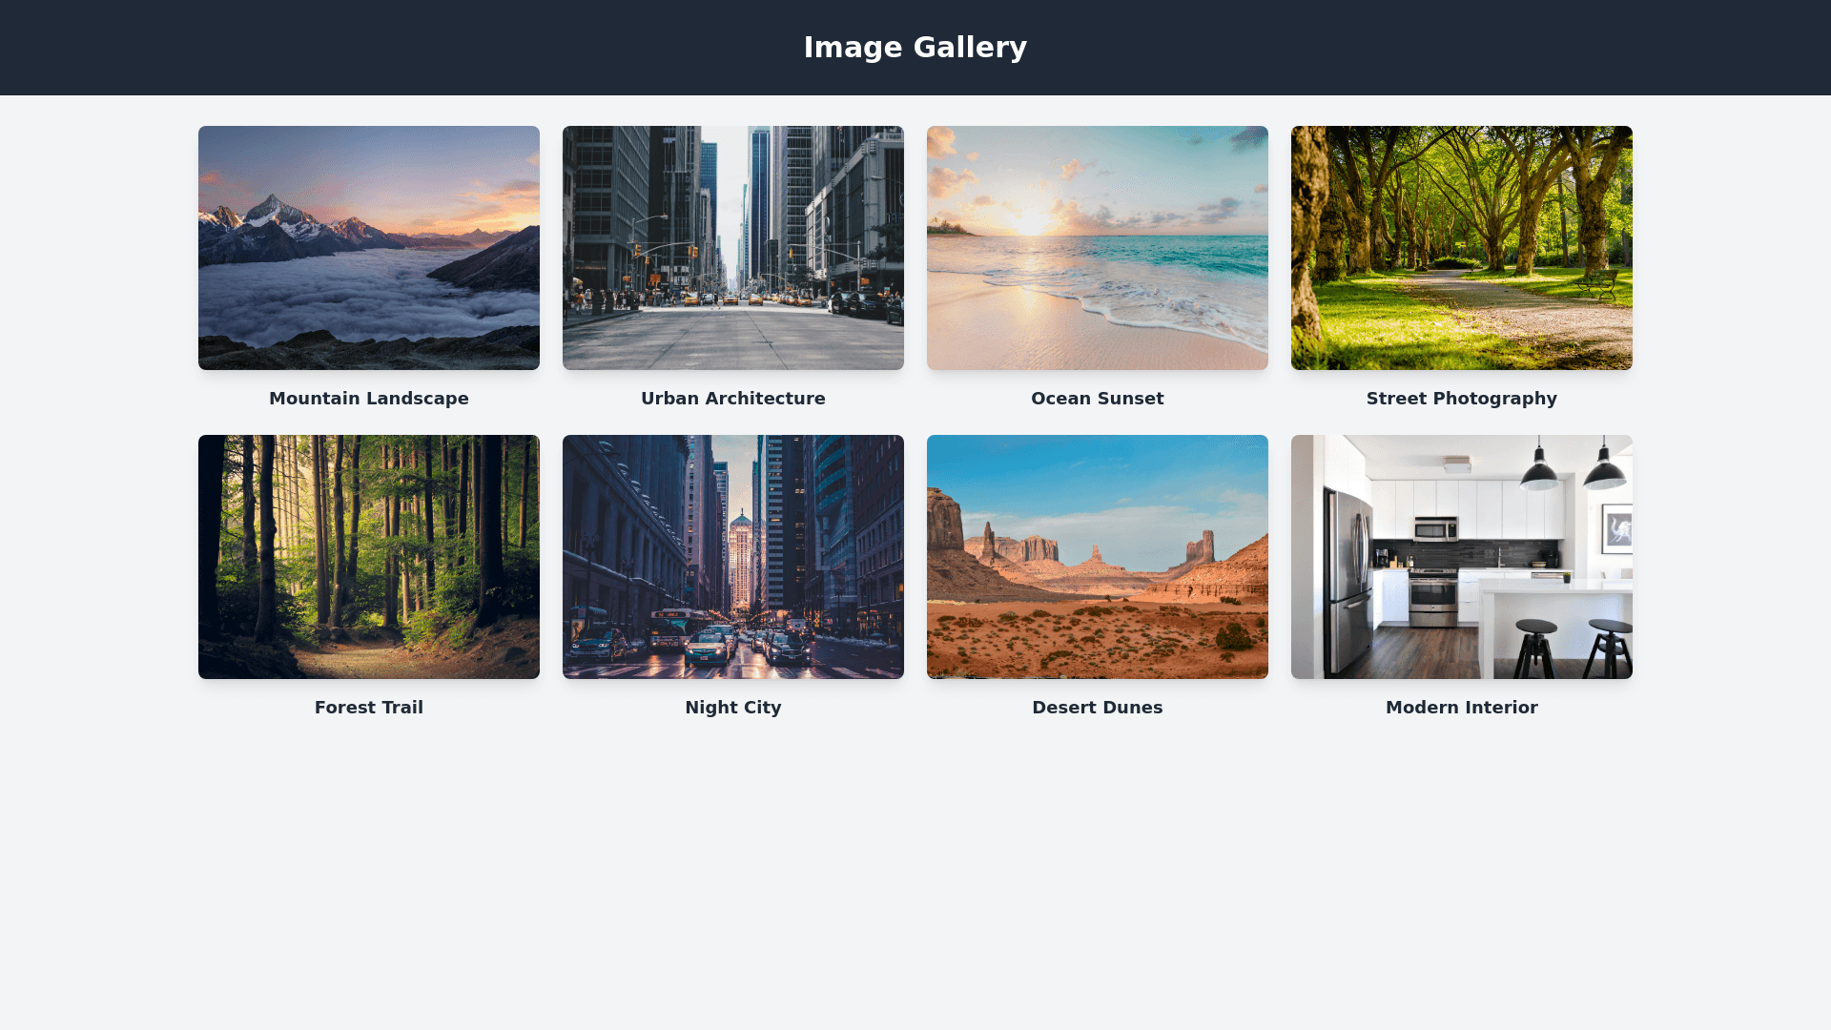Click the Forest Trail caption

click(369, 708)
